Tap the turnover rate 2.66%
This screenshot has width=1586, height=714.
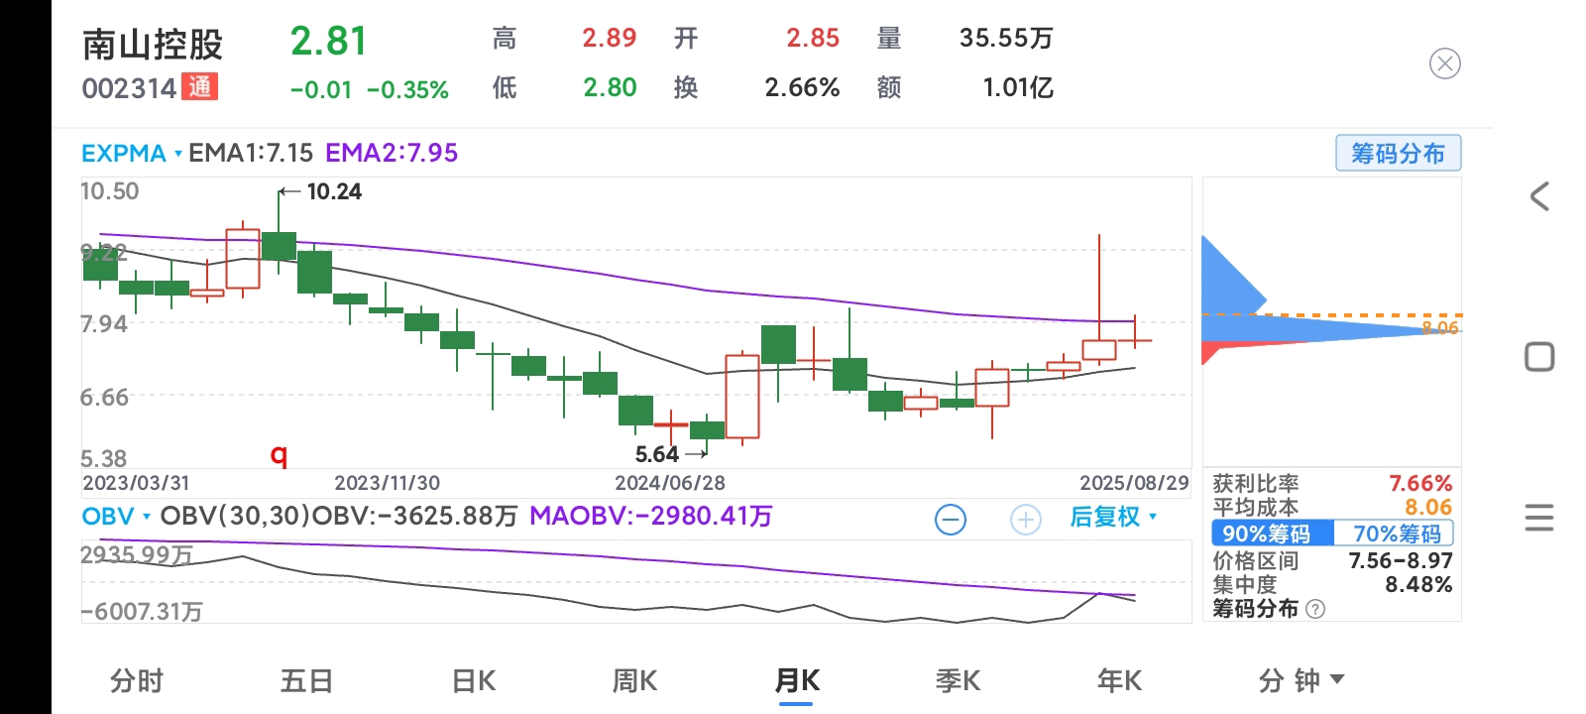802,87
